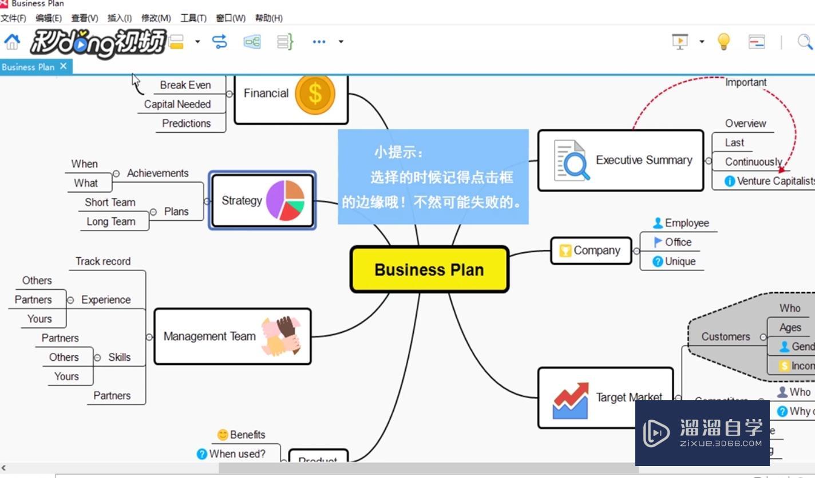Collapse the Financial topic's subtopics
The width and height of the screenshot is (815, 478).
pyautogui.click(x=230, y=94)
